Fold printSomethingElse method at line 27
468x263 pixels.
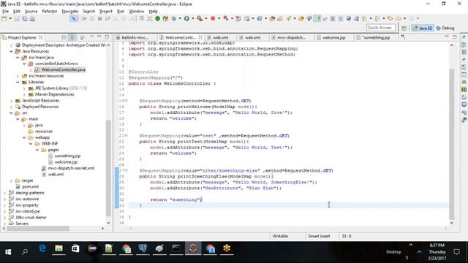click(x=127, y=170)
